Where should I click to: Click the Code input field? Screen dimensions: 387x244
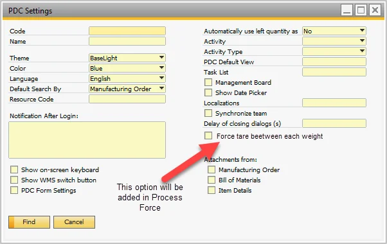click(127, 31)
